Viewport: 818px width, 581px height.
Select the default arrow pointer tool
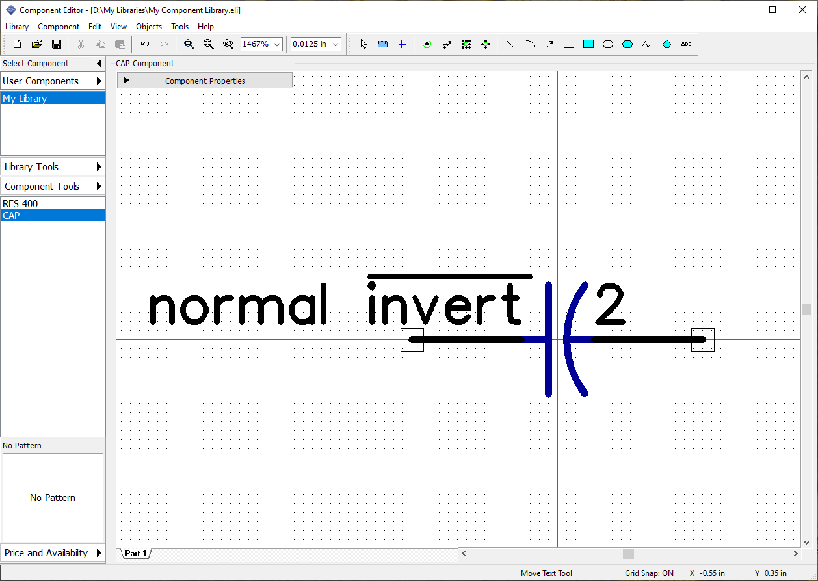363,44
